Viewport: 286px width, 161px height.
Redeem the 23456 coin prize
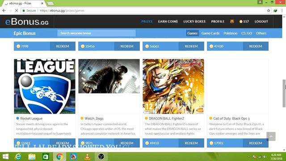(127, 46)
